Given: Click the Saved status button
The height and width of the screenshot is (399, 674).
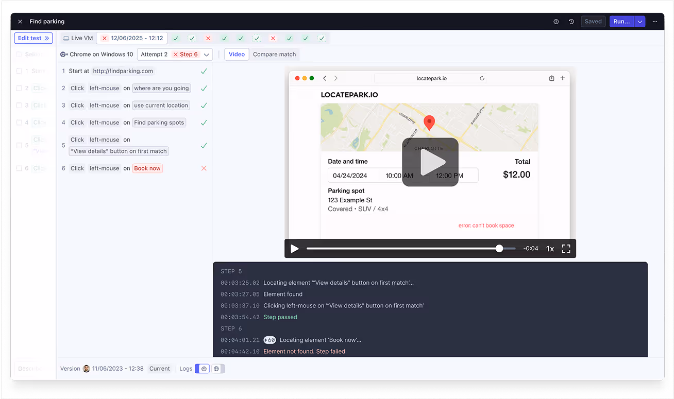Looking at the screenshot, I should (593, 22).
